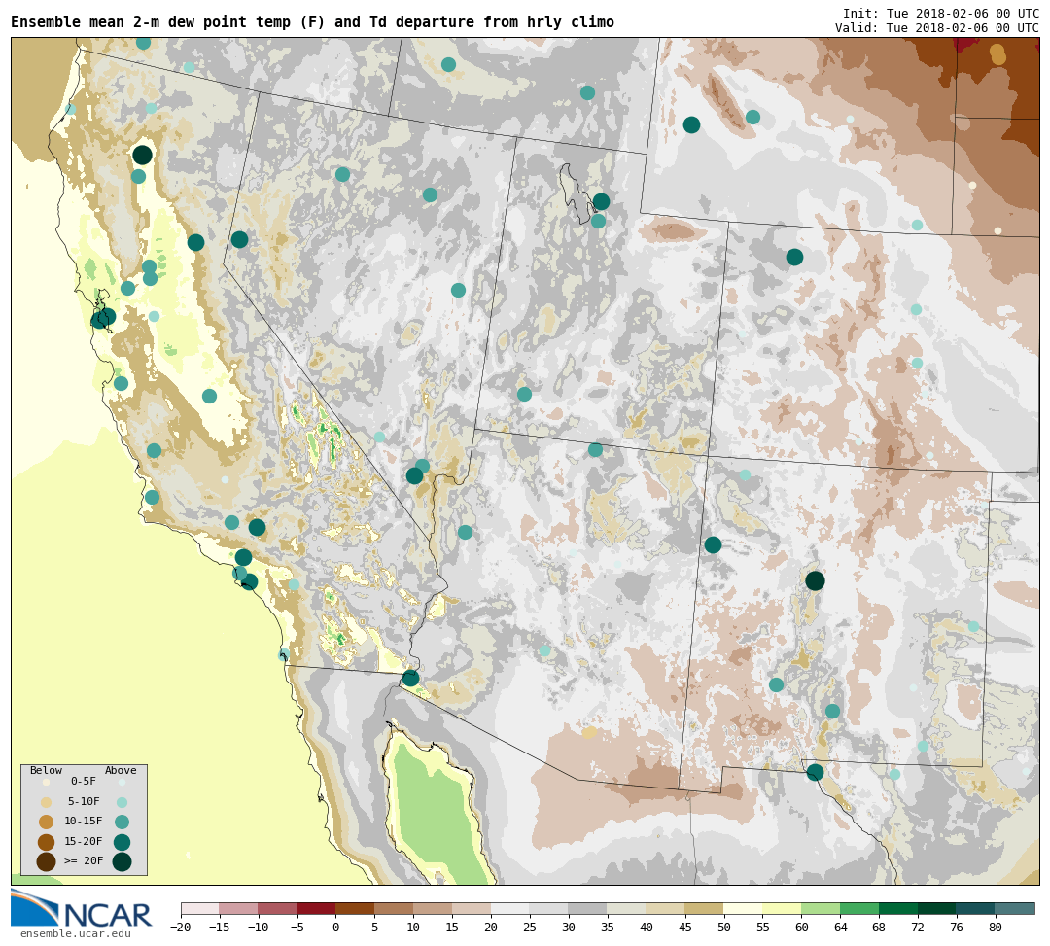Screen dimensions: 1050x946
Task: Click the brown colorbar swatch between 0 and 5
Action: pyautogui.click(x=355, y=908)
